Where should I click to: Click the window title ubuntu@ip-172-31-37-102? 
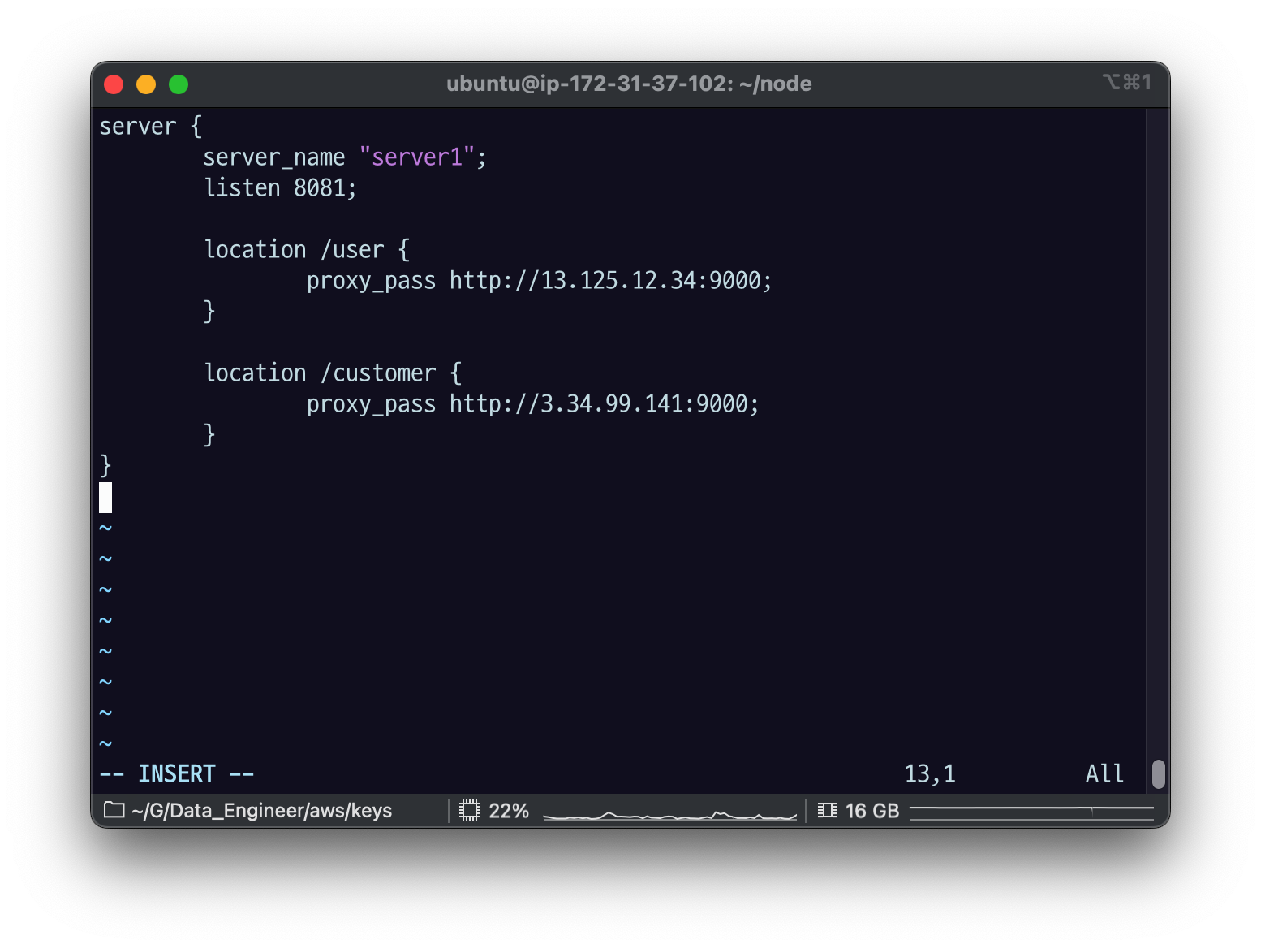pyautogui.click(x=629, y=84)
